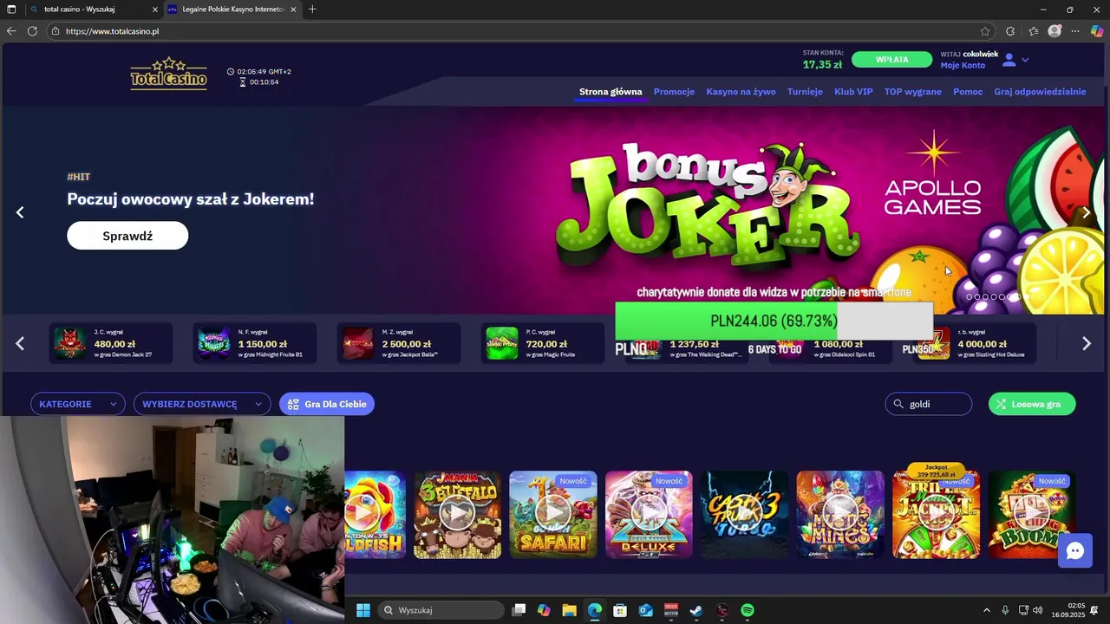Open Spotify from the taskbar

(x=748, y=610)
